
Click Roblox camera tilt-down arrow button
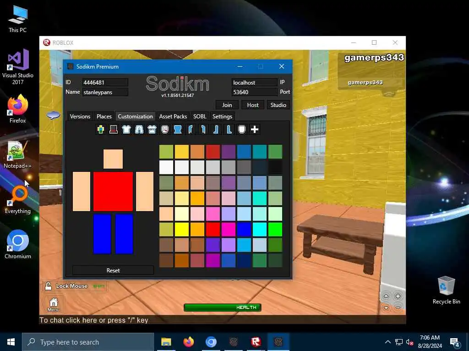pos(386,307)
